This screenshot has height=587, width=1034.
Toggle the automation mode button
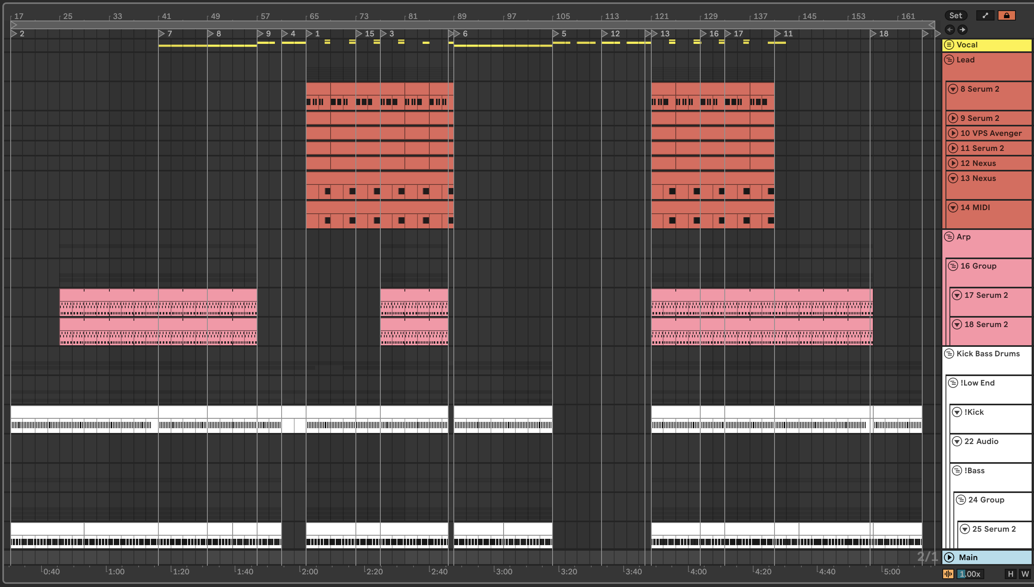[x=985, y=16]
